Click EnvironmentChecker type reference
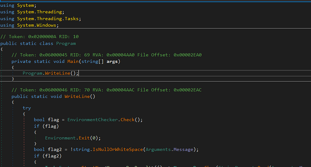Screen dimensions: 311x167 tap(92, 120)
